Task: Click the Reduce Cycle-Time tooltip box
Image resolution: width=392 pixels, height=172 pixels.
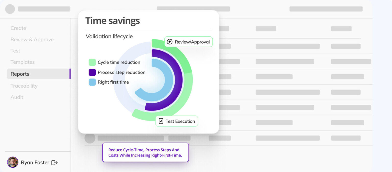Action: pos(145,152)
